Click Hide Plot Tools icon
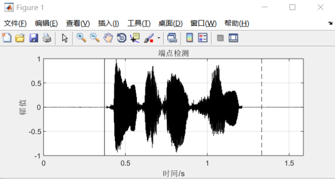335x179 pixels. click(x=220, y=38)
